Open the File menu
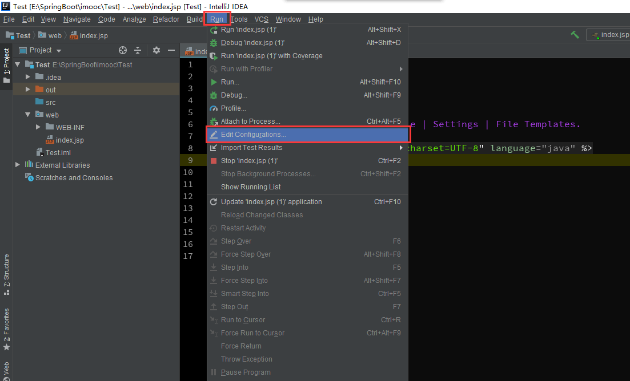This screenshot has width=630, height=381. tap(9, 19)
